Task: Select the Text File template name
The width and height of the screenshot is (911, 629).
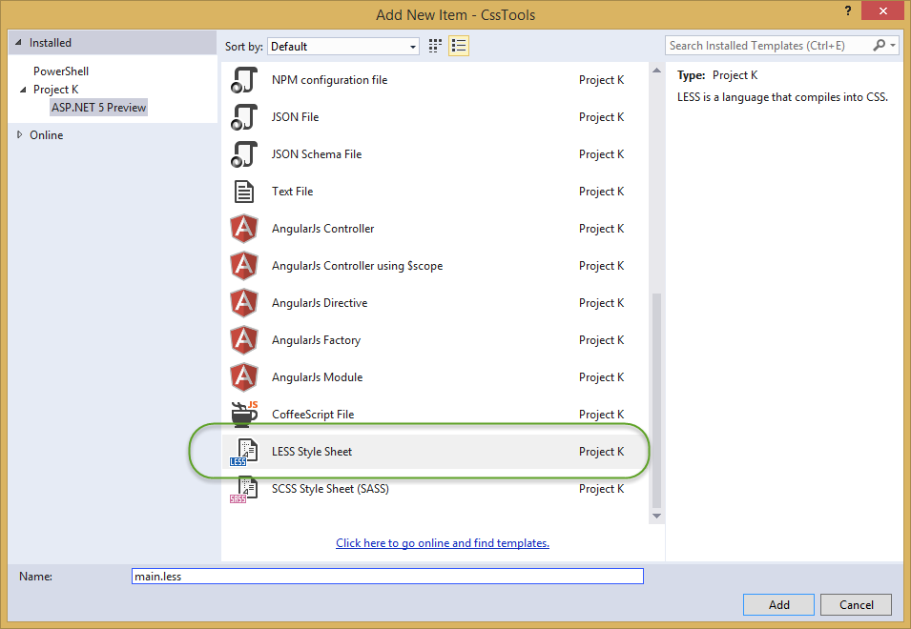Action: pyautogui.click(x=292, y=192)
